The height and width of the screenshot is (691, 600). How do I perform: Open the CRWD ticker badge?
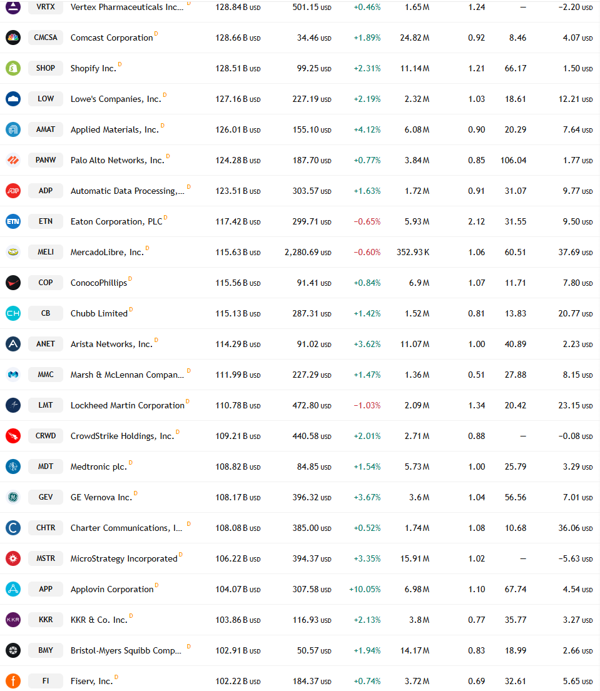pyautogui.click(x=46, y=436)
